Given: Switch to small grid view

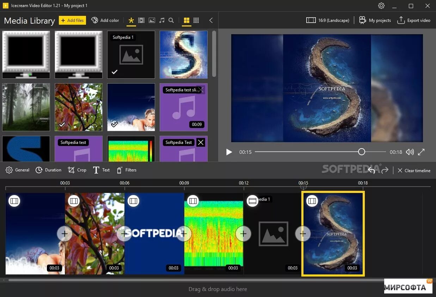Looking at the screenshot, I should [x=196, y=20].
